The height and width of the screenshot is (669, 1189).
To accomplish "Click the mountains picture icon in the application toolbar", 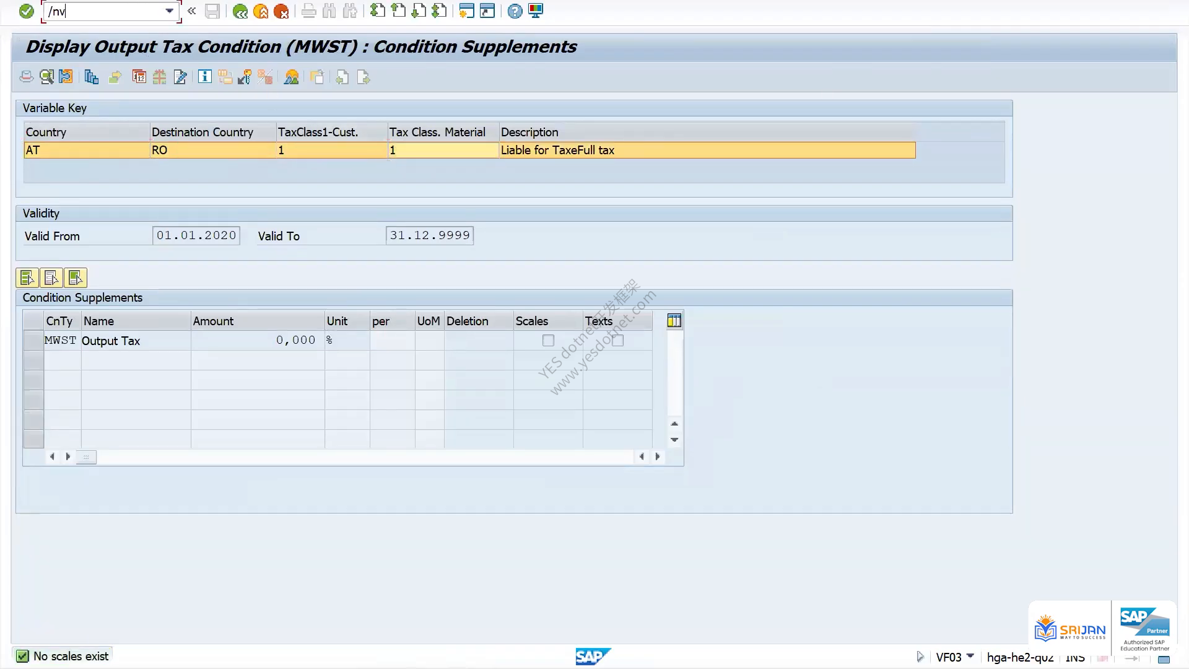I will tap(291, 77).
